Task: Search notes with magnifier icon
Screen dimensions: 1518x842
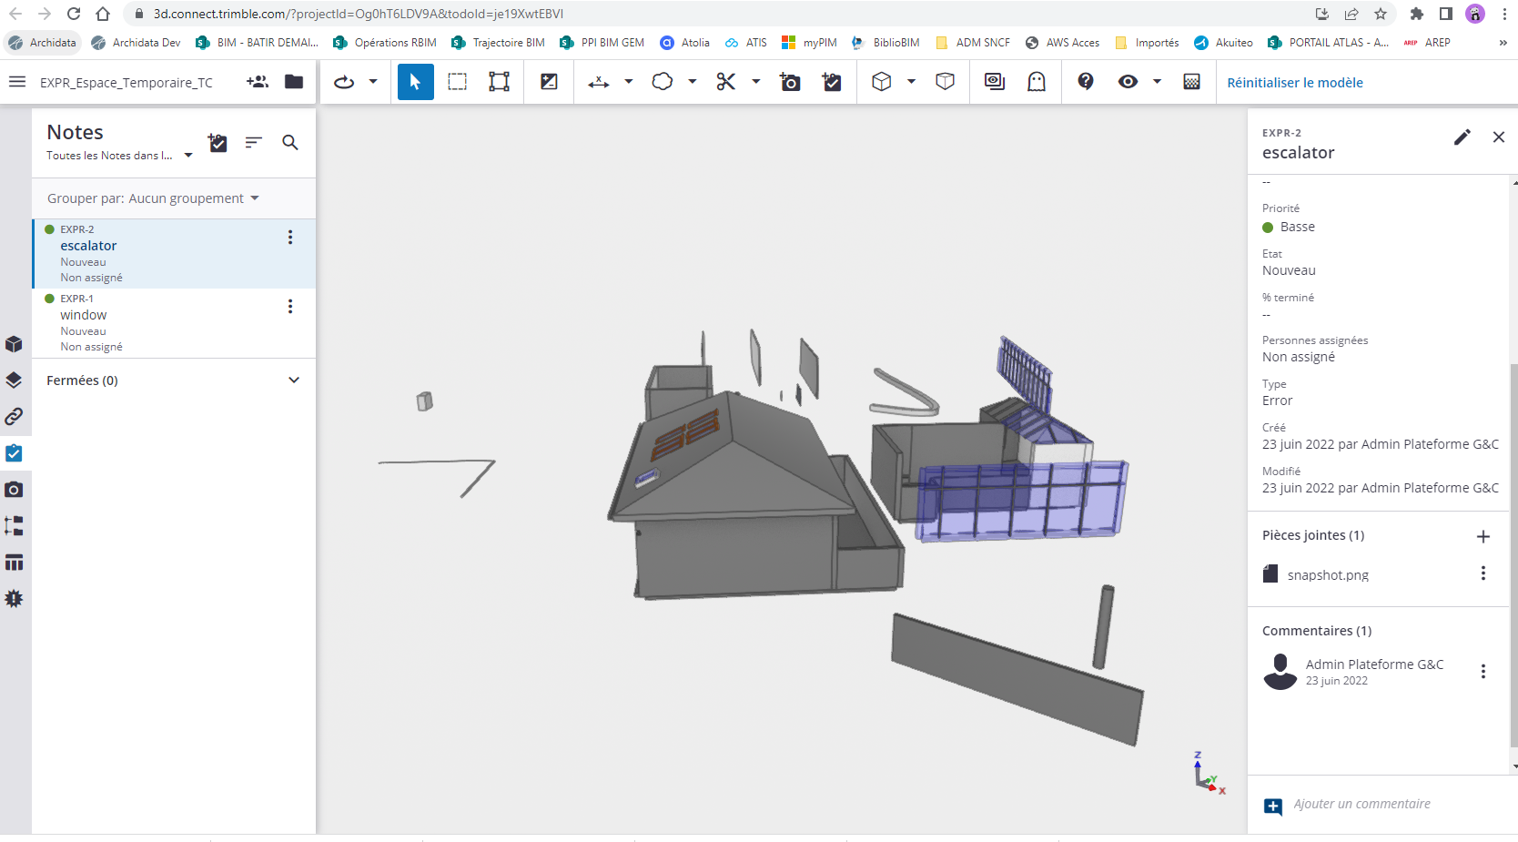Action: pyautogui.click(x=290, y=143)
